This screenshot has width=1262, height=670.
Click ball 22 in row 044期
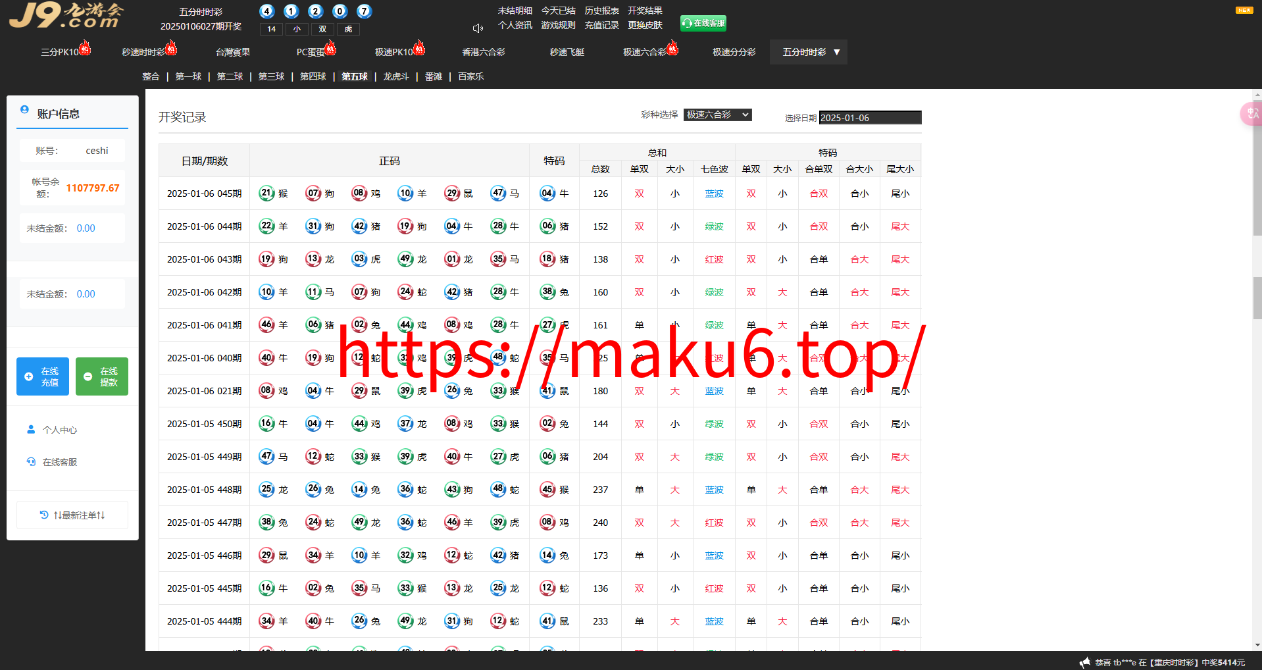pyautogui.click(x=266, y=226)
